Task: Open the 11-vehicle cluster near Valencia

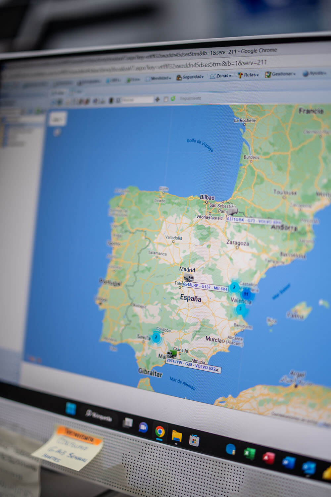Action: (246, 294)
